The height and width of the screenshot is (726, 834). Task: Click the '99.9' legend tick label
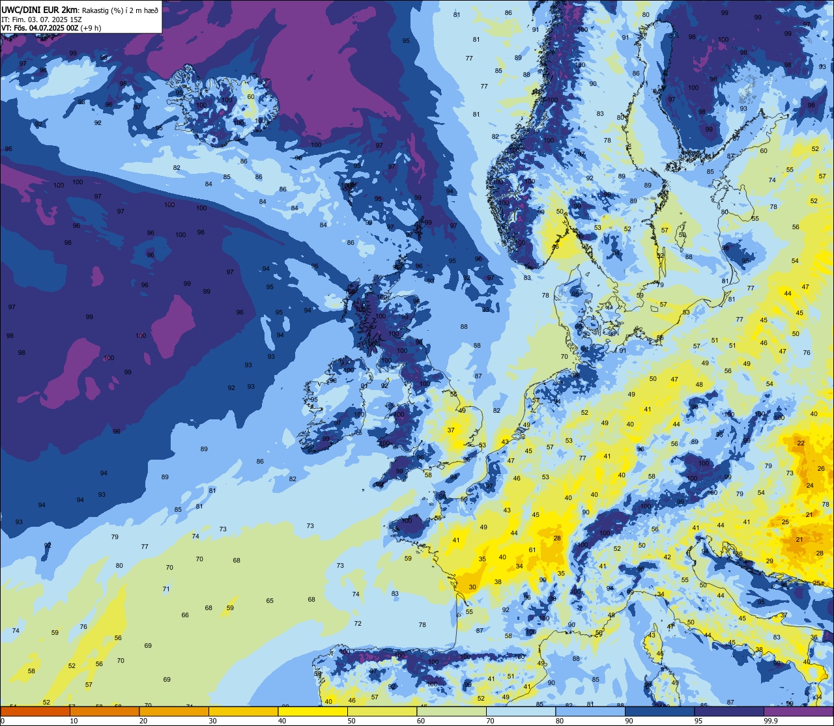click(x=771, y=721)
